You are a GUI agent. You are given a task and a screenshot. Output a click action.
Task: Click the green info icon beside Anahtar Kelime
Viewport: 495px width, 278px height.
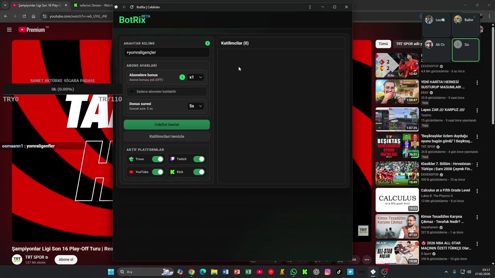coord(207,43)
